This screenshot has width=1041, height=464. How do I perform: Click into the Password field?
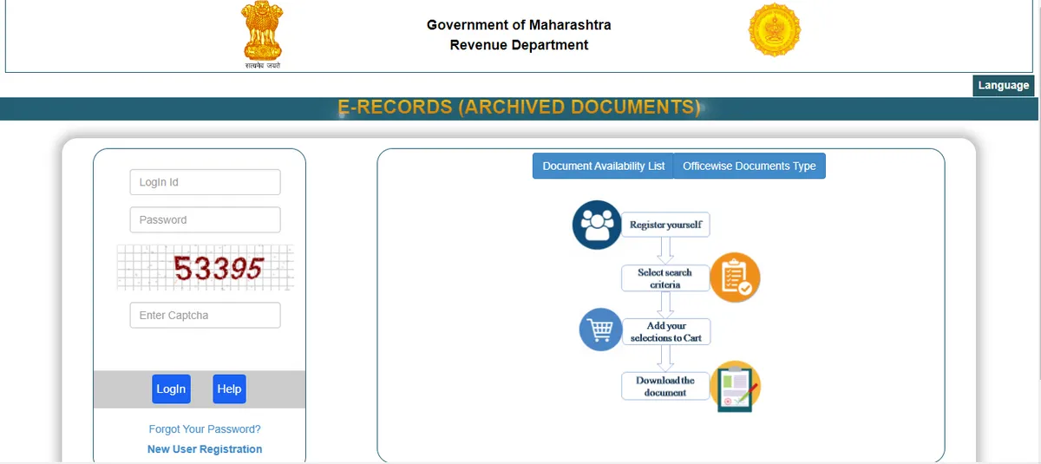coord(205,219)
